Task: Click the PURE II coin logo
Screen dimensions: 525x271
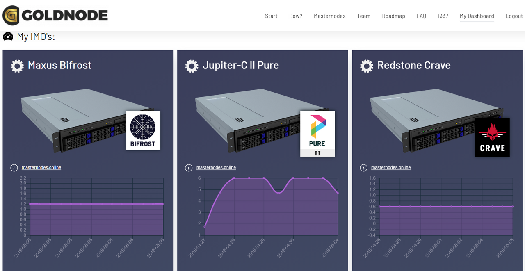Action: coord(317,134)
